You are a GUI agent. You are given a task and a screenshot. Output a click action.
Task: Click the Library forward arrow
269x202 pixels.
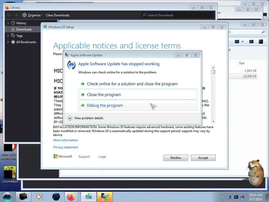coord(16,15)
